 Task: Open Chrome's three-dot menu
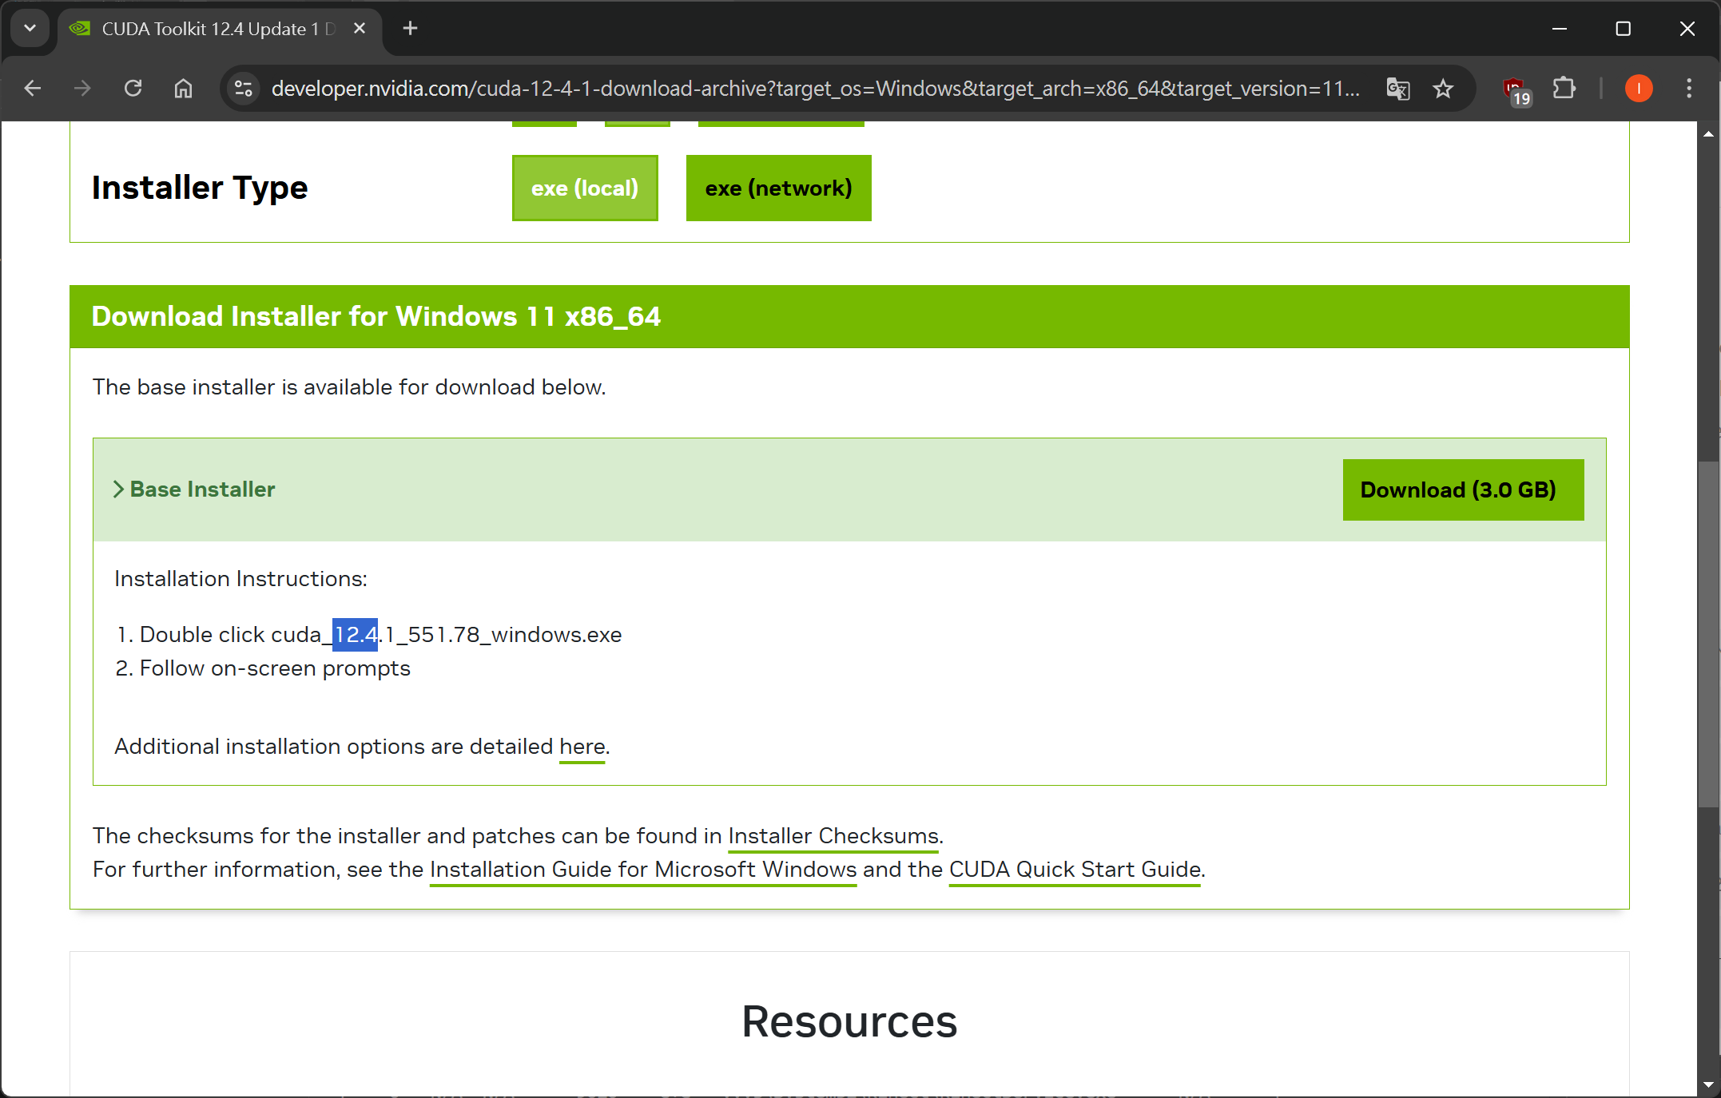pyautogui.click(x=1689, y=88)
